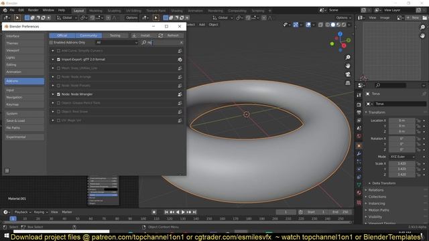This screenshot has height=241, width=429.
Task: Toggle the Testing add-ons filter button
Action: 115,35
